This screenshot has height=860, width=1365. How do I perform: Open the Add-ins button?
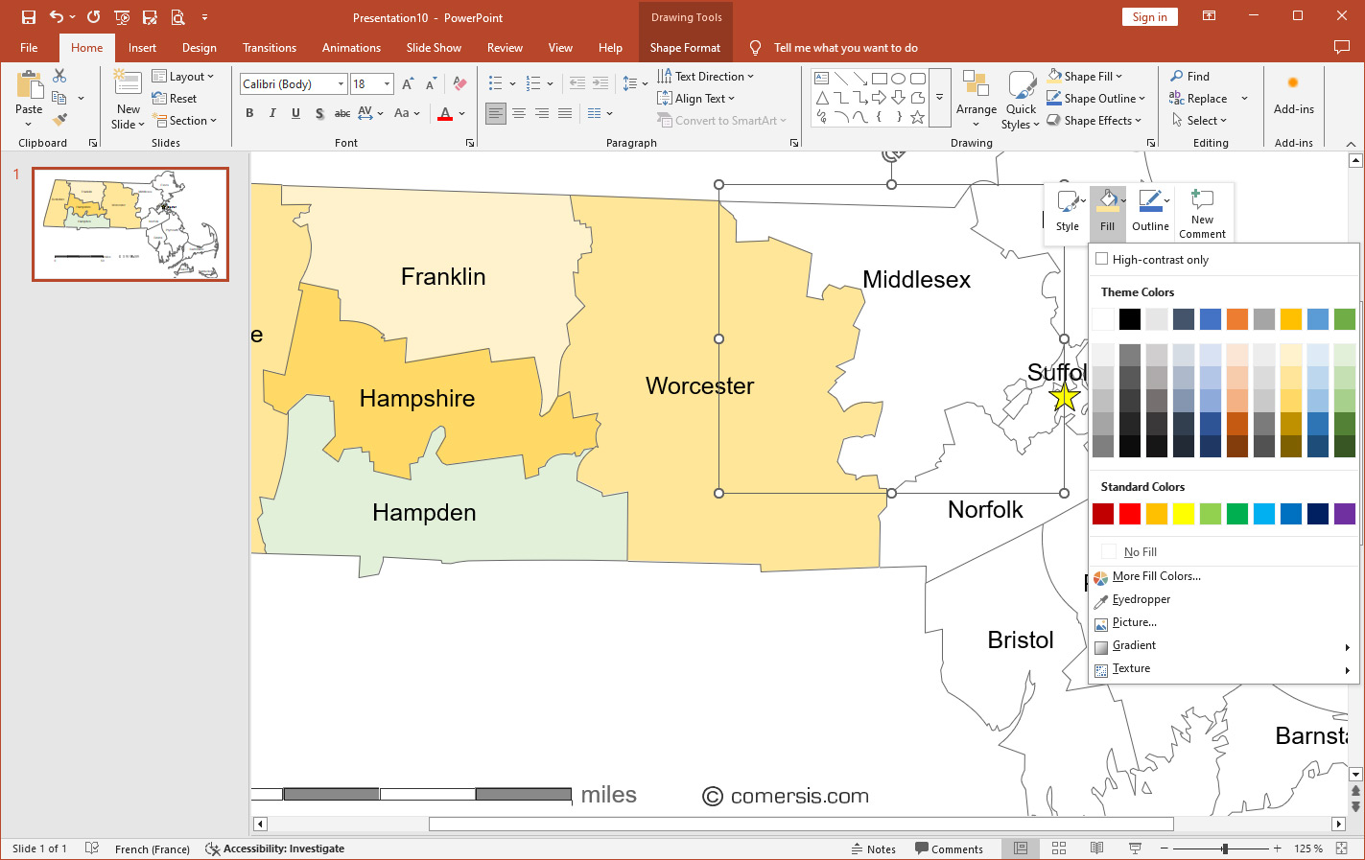[x=1294, y=96]
